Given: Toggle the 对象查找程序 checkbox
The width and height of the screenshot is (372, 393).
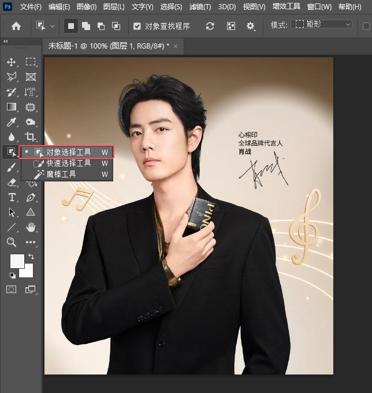Looking at the screenshot, I should tap(137, 26).
